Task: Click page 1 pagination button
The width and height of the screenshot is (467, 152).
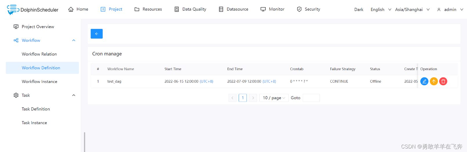Action: coord(243,98)
